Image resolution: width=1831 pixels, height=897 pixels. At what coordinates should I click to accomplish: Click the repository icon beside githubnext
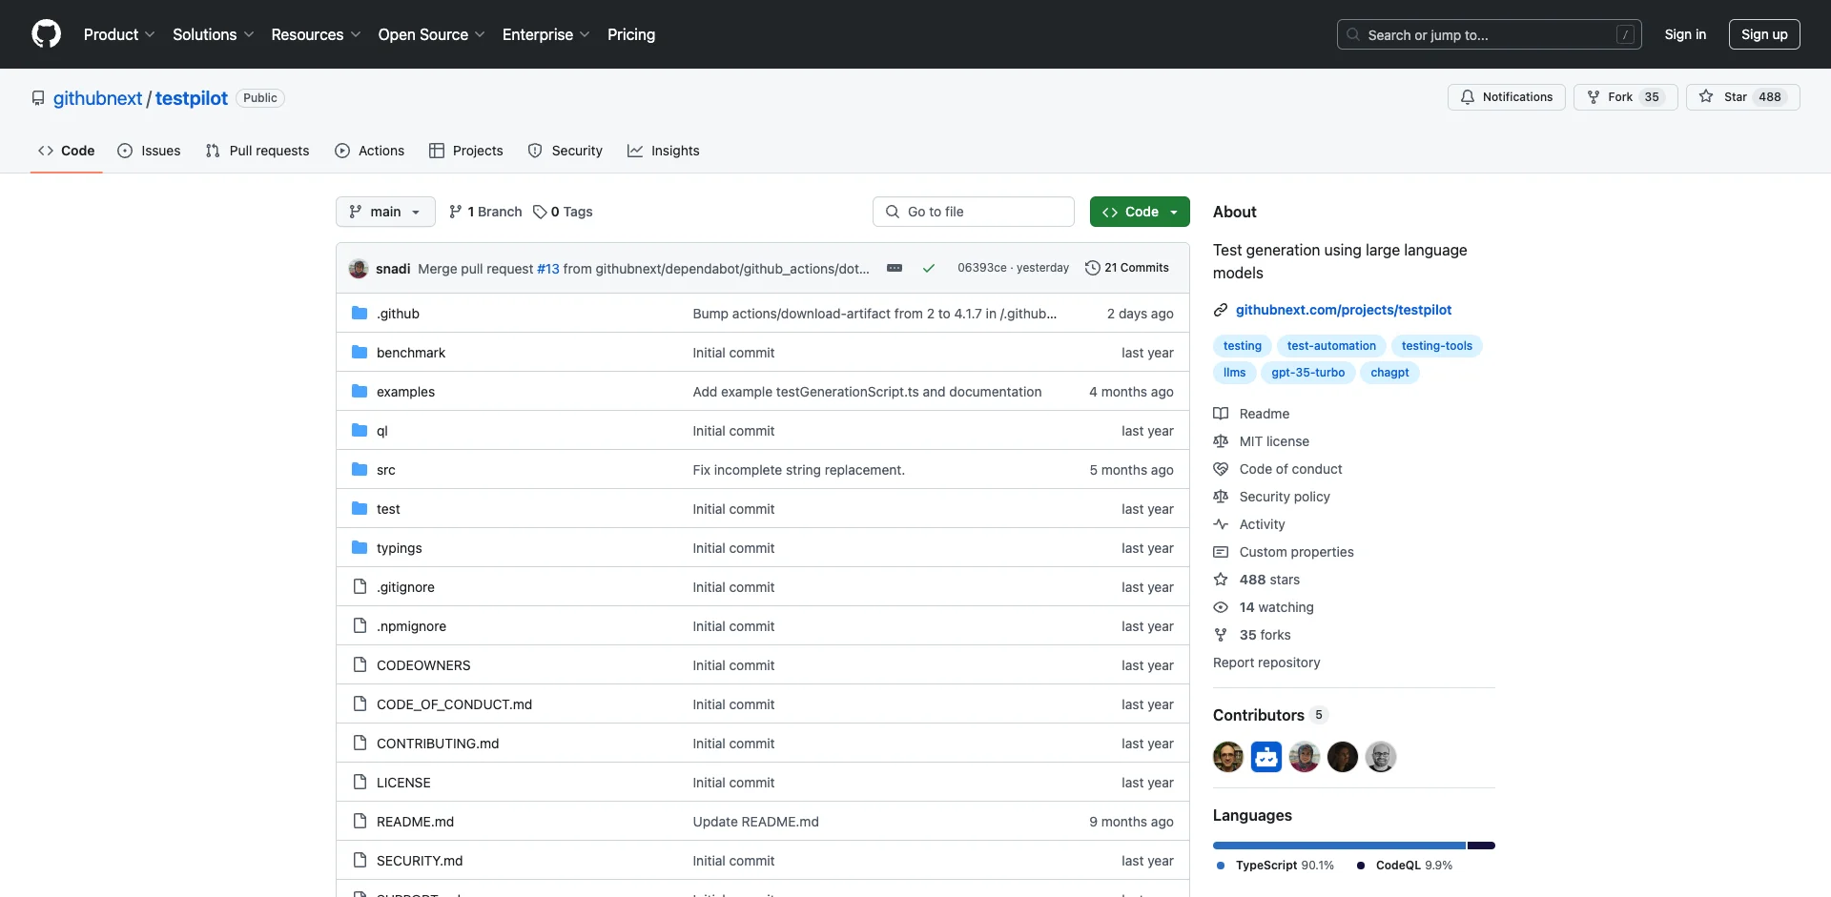point(38,98)
